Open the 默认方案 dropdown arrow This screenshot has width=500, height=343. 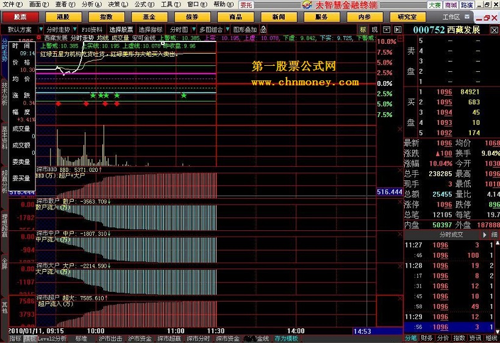pyautogui.click(x=41, y=29)
